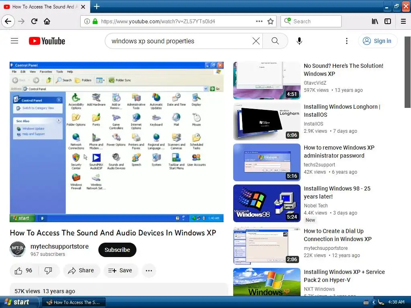Viewport: 411px width, 308px height.
Task: Clear the YouTube search query
Action: (256, 41)
